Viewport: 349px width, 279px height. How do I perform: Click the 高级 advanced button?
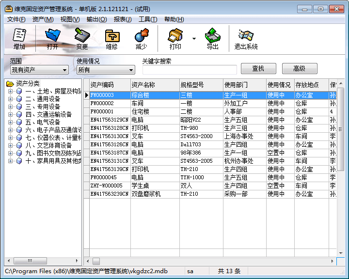(x=299, y=69)
